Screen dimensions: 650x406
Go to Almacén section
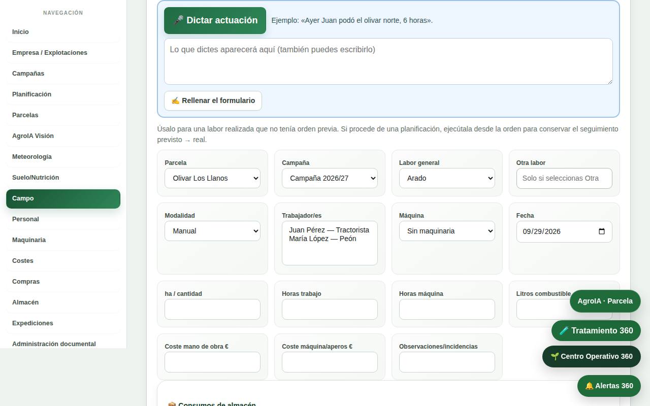click(x=63, y=302)
